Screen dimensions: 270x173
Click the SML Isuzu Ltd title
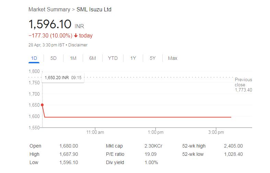[x=94, y=9]
